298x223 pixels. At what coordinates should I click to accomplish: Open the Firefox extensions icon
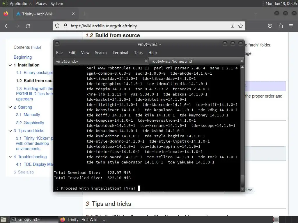tap(281, 26)
